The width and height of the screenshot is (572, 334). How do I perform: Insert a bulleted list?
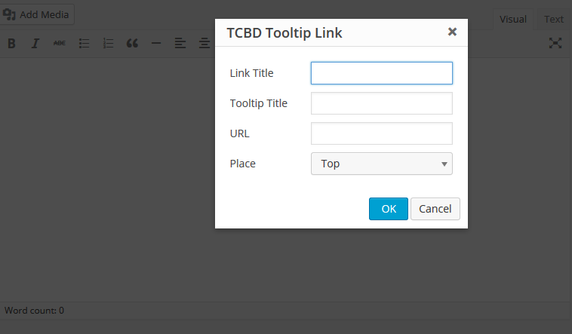tap(84, 44)
